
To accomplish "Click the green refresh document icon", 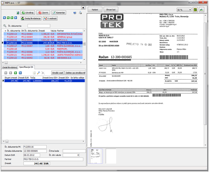I will pyautogui.click(x=18, y=13).
